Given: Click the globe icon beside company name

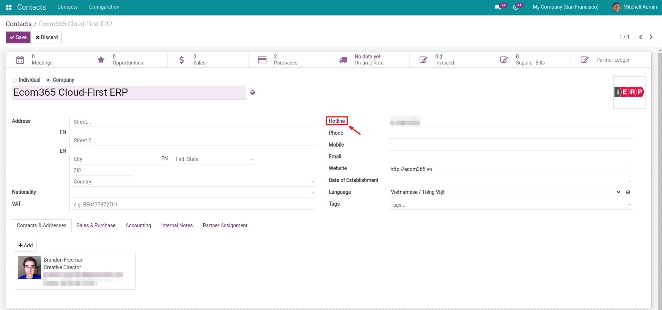Looking at the screenshot, I should tap(252, 92).
